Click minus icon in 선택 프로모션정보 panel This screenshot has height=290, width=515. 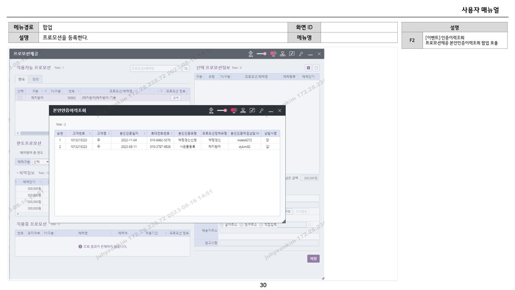pyautogui.click(x=316, y=68)
